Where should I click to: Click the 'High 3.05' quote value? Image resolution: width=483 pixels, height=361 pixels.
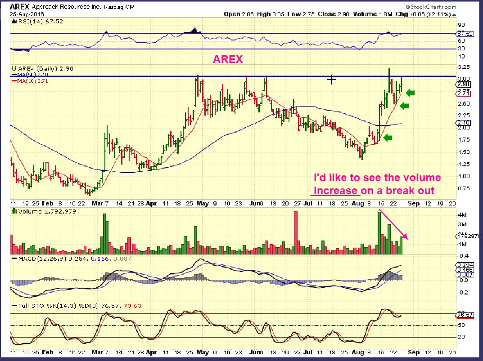tap(271, 14)
